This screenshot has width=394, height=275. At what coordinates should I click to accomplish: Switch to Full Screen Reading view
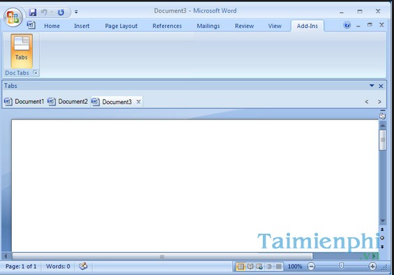[250, 267]
